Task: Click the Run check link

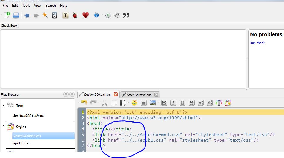Action: coord(257,43)
